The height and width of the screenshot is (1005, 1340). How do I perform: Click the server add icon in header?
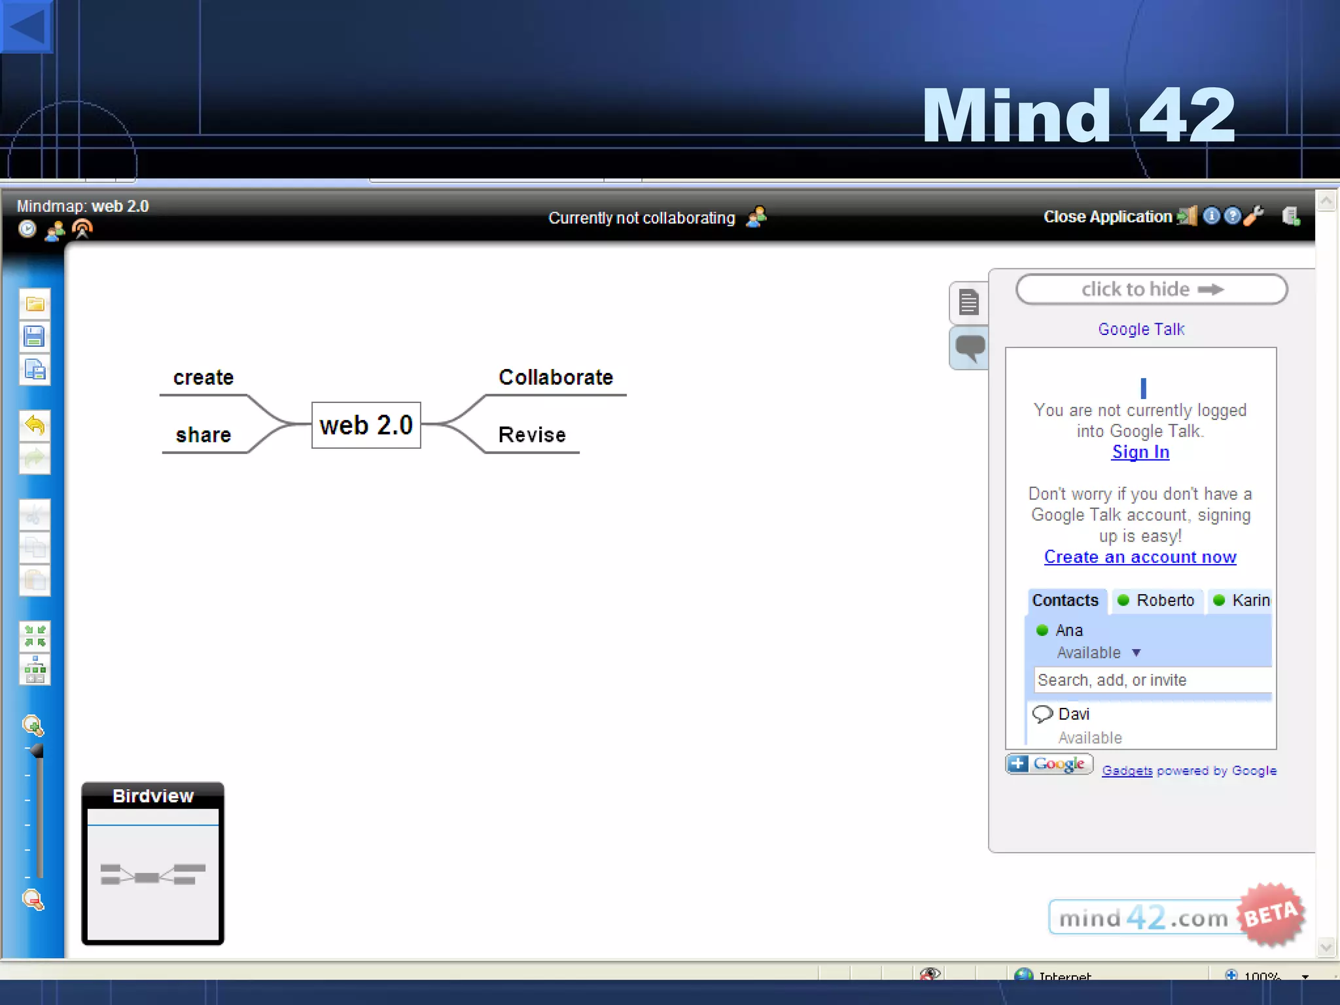point(1290,216)
